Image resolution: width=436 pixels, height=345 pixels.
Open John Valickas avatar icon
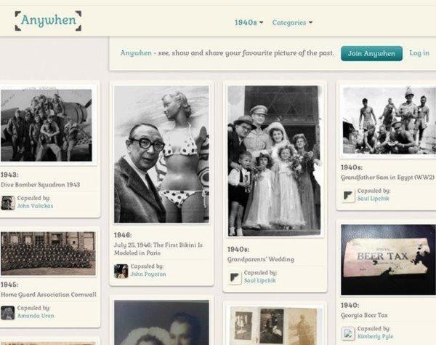pos(8,202)
